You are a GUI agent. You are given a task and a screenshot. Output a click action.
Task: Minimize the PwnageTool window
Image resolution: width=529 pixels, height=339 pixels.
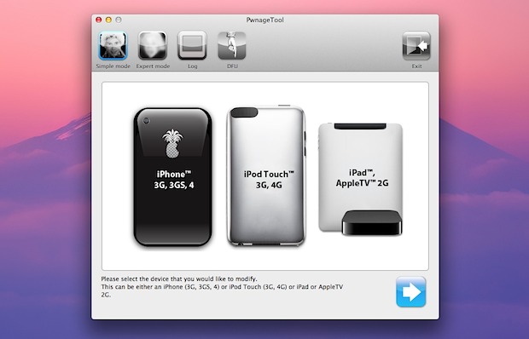(x=108, y=20)
